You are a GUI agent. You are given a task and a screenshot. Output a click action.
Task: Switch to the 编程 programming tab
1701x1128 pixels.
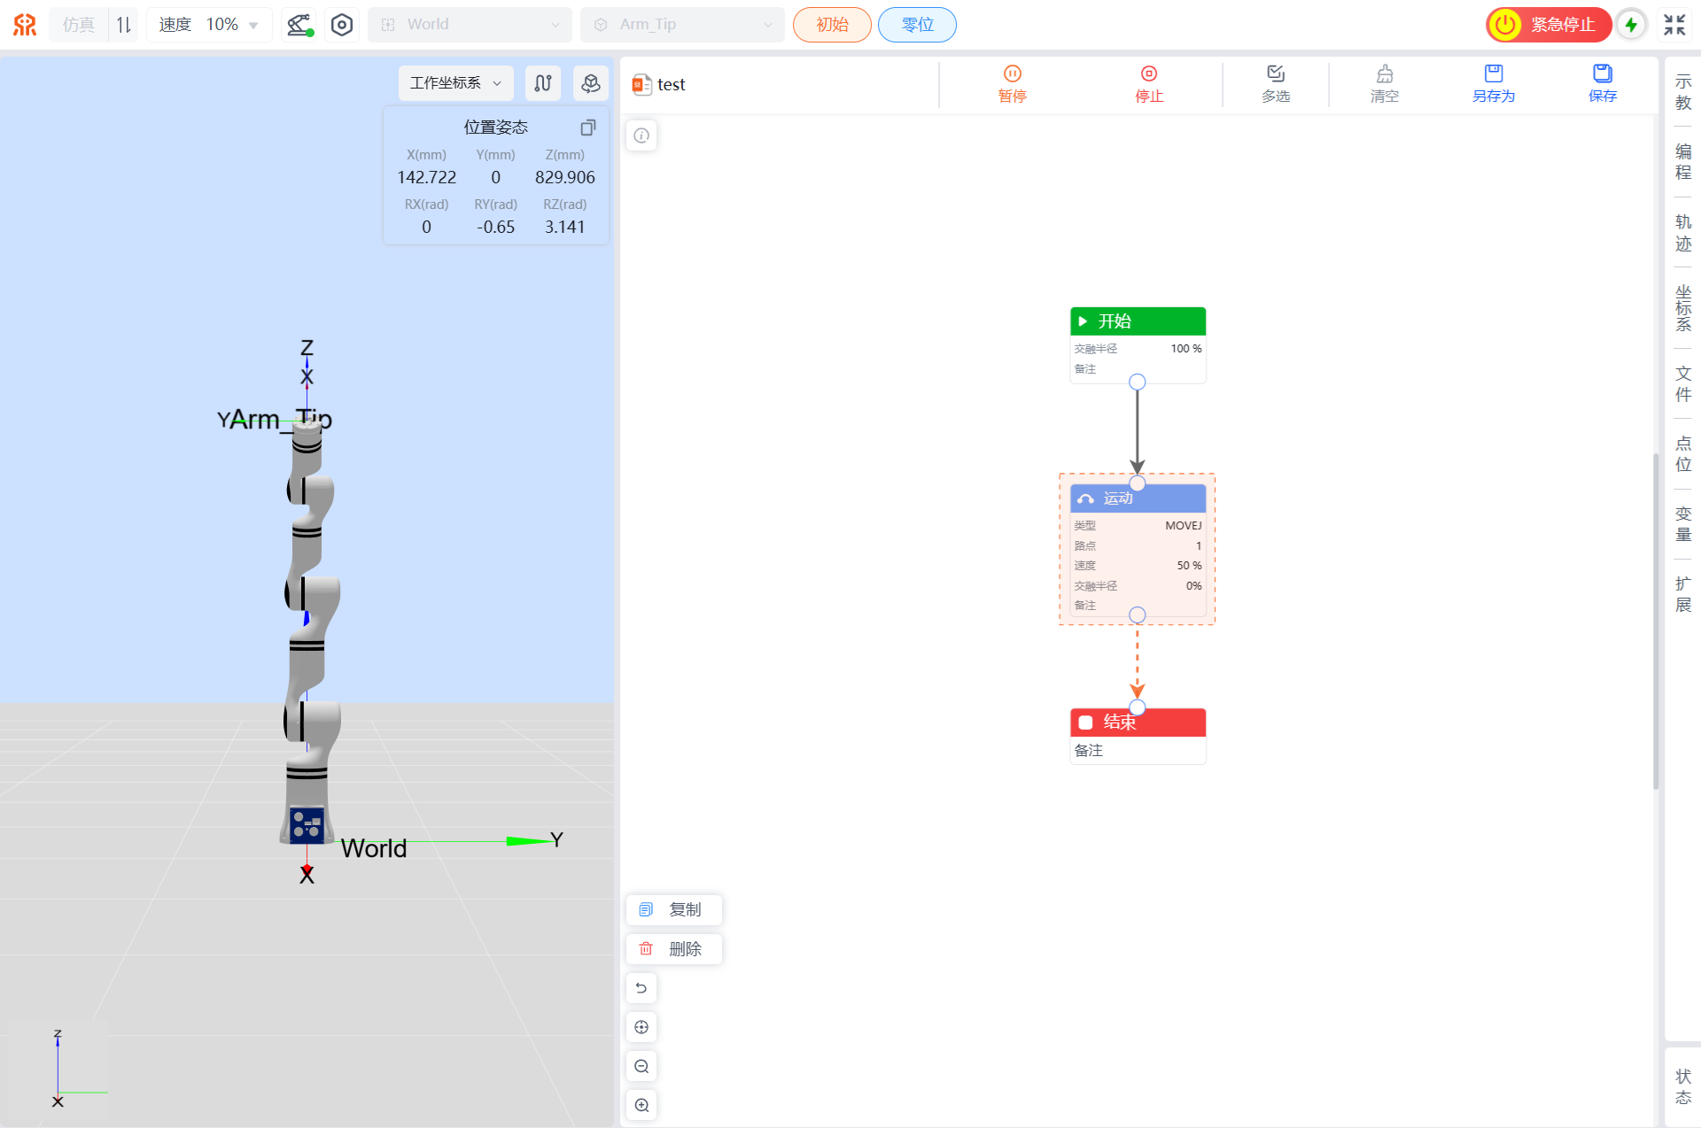click(1682, 162)
